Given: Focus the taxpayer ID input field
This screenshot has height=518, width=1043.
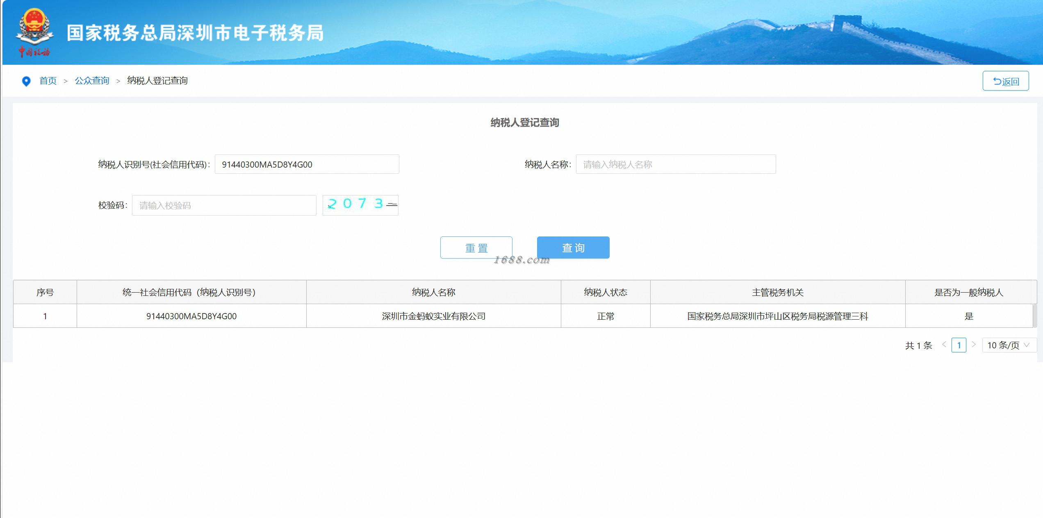Looking at the screenshot, I should point(307,164).
